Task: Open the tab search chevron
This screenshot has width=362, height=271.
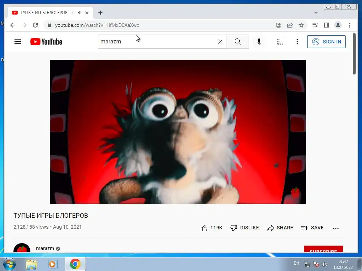Action: pos(316,13)
